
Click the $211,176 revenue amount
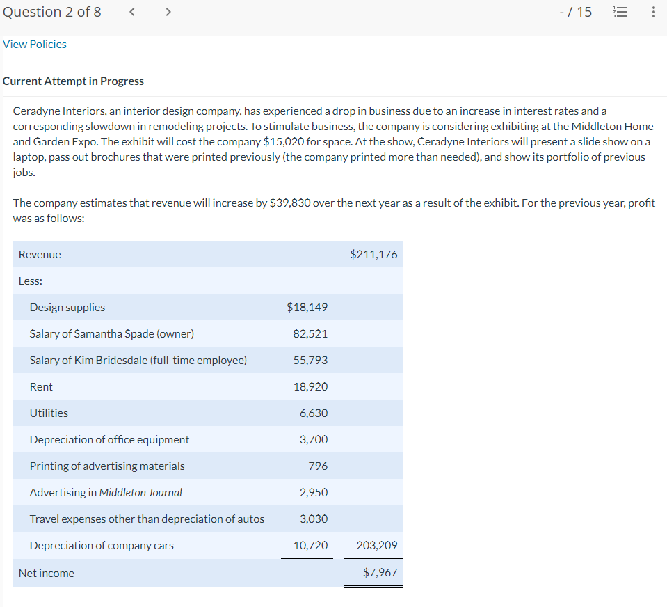(x=373, y=254)
